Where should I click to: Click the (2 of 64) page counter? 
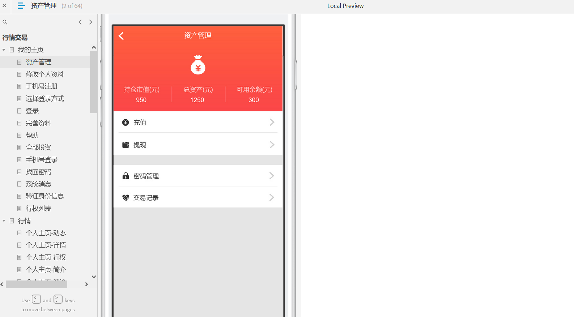[x=72, y=6]
